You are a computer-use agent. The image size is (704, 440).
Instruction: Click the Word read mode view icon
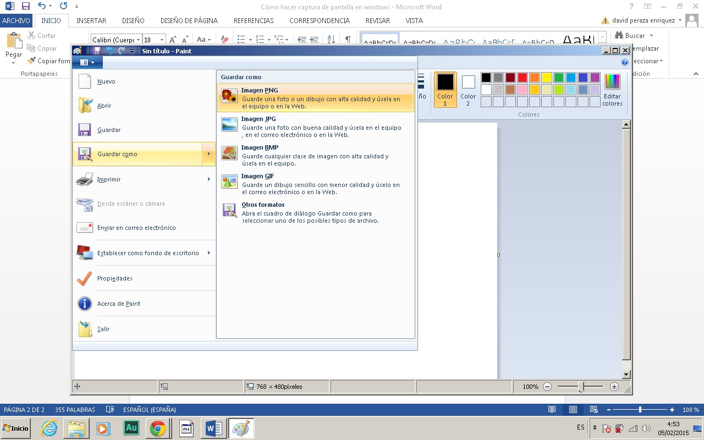tap(552, 410)
